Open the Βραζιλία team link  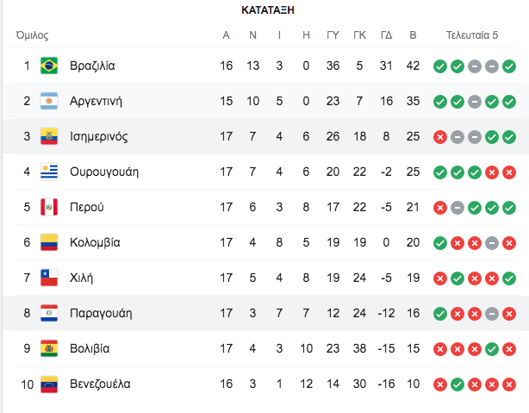[x=92, y=66]
